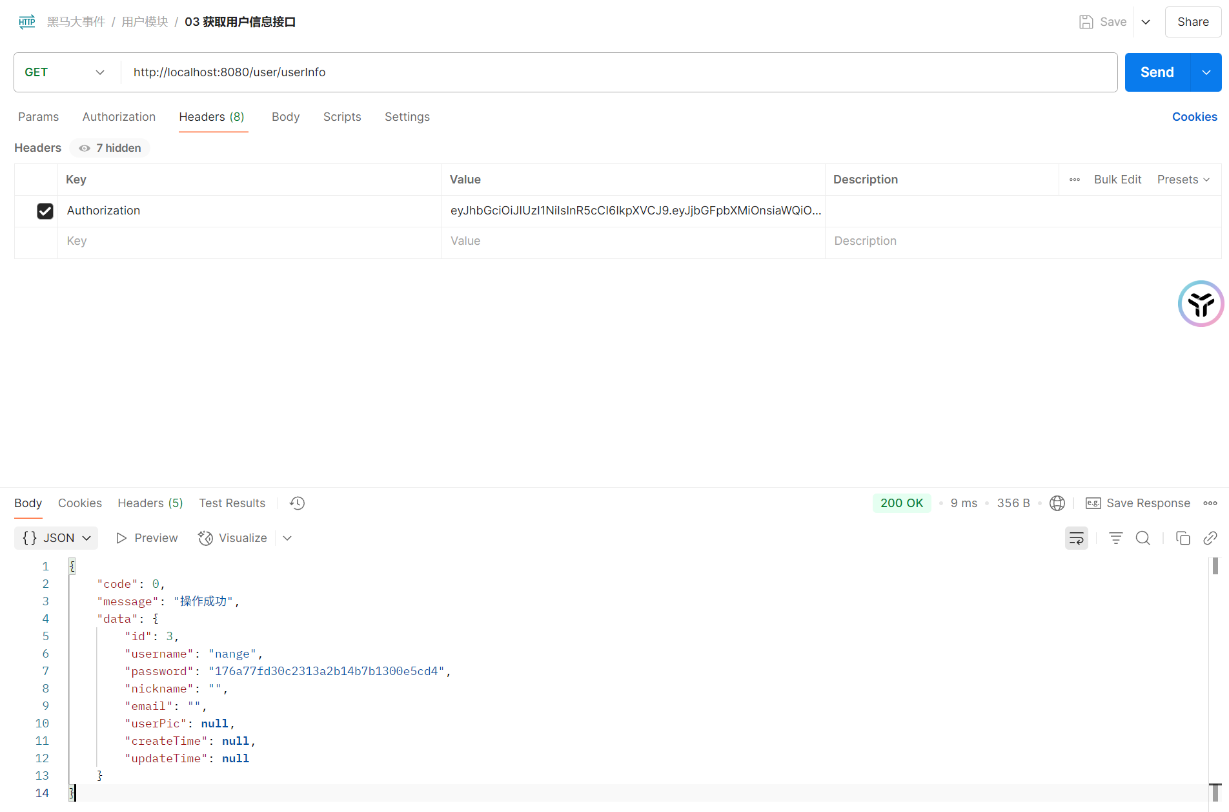Open the response pane more options menu
Viewport: 1229px width, 812px height.
tap(1210, 503)
